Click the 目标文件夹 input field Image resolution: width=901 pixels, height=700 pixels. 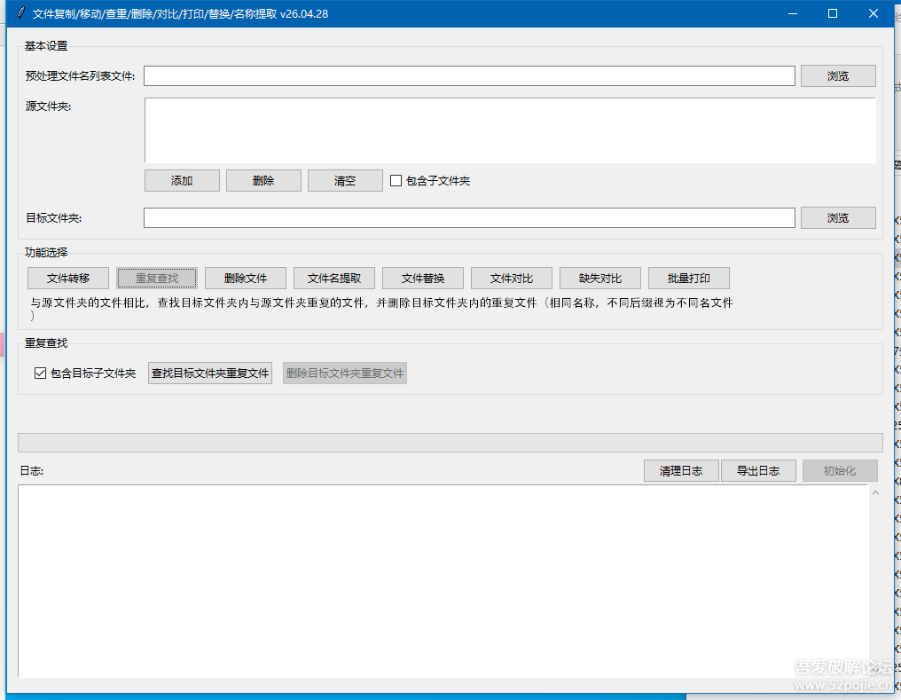point(469,218)
